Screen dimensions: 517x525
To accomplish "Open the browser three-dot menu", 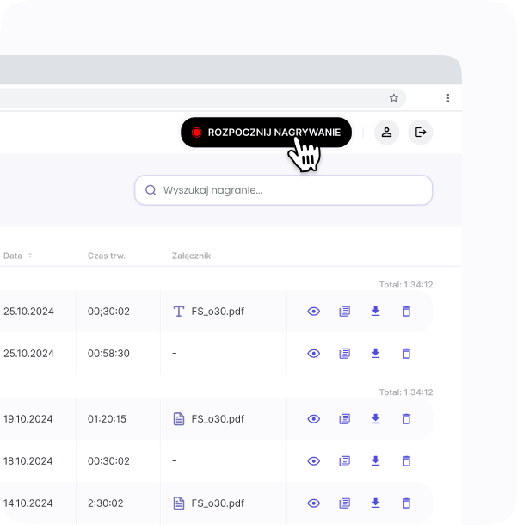I will [x=448, y=98].
